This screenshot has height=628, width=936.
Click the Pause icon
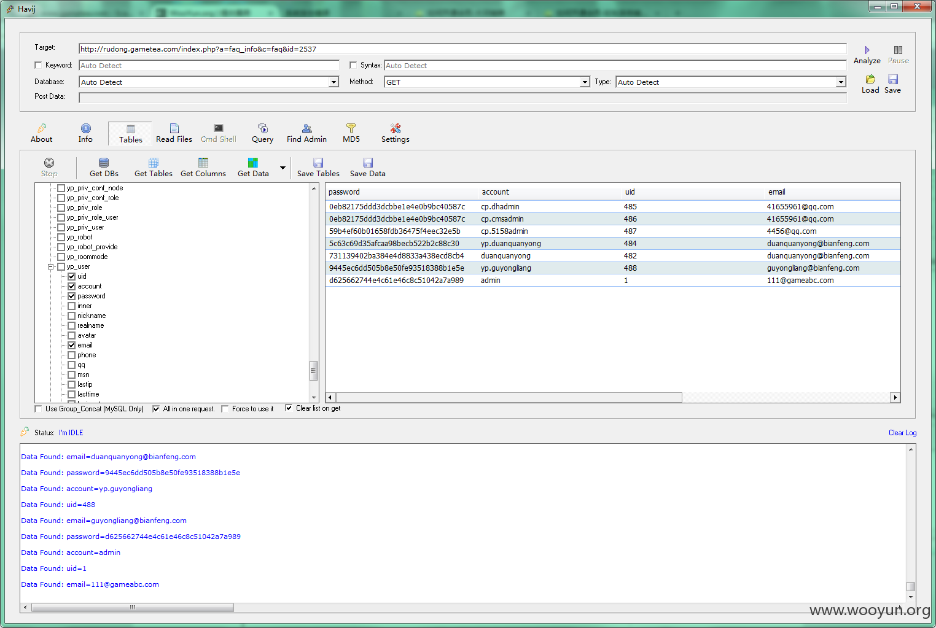pyautogui.click(x=898, y=50)
